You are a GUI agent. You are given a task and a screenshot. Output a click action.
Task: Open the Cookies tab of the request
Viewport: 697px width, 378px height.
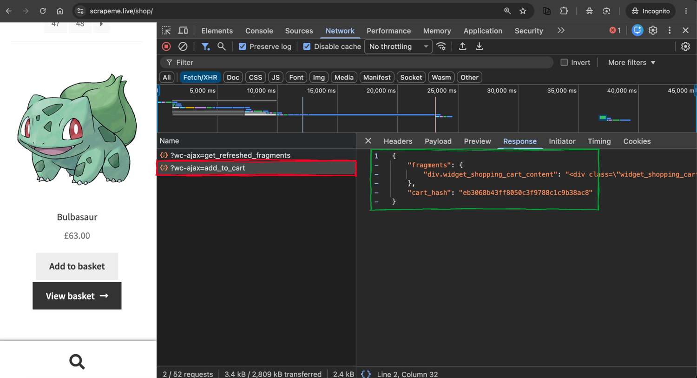[637, 141]
